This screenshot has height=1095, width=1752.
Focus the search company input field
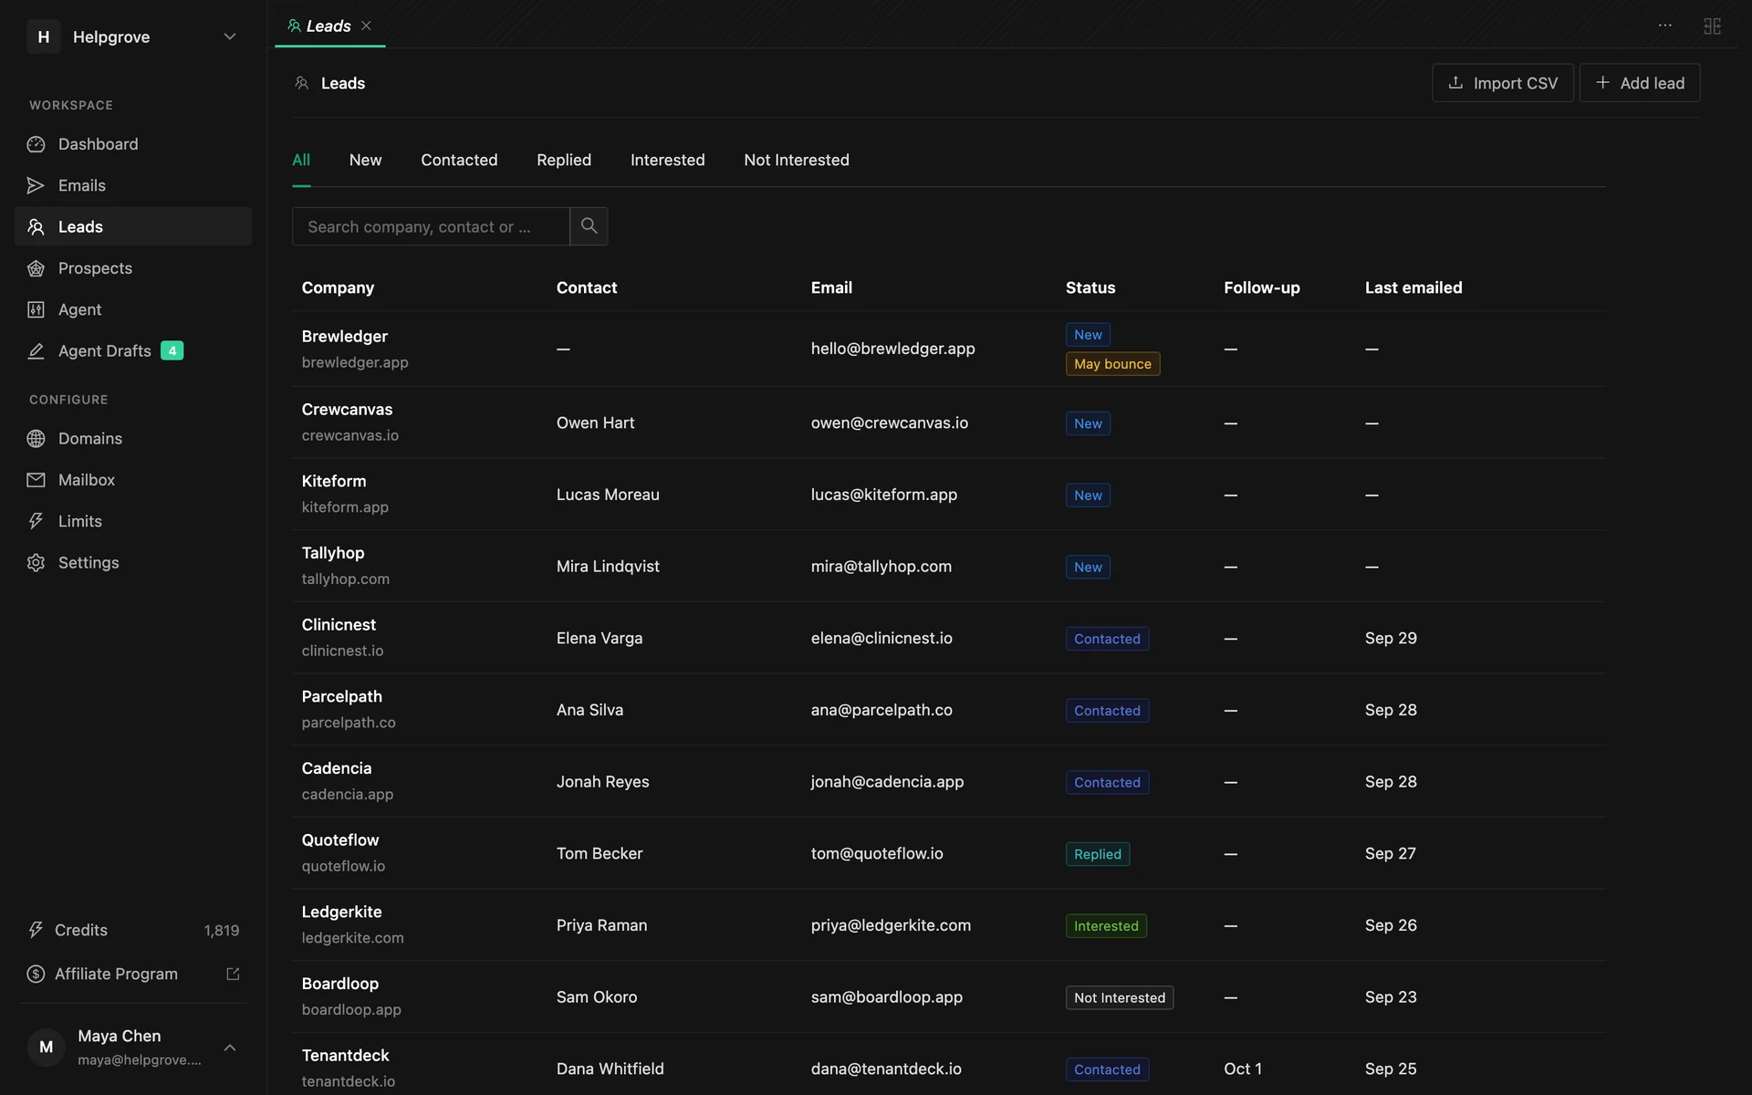point(431,226)
